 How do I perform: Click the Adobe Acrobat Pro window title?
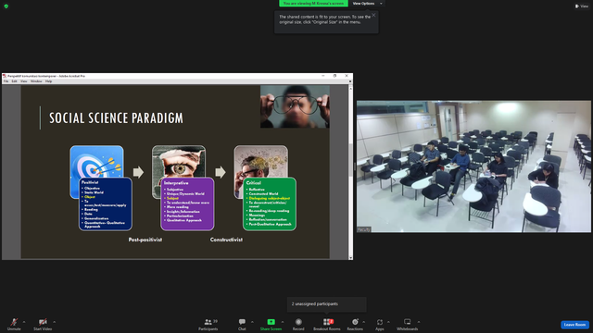46,76
